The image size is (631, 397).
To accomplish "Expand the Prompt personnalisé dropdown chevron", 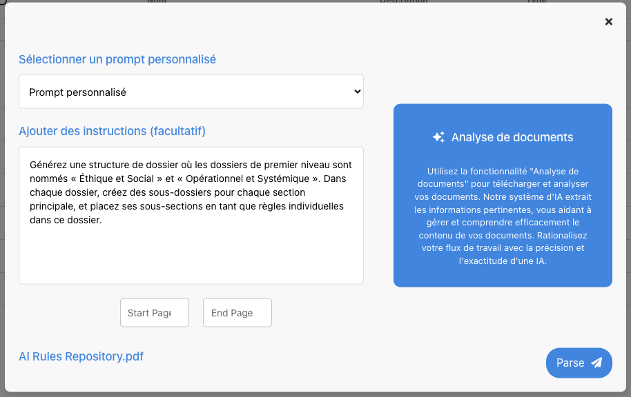I will click(x=356, y=92).
